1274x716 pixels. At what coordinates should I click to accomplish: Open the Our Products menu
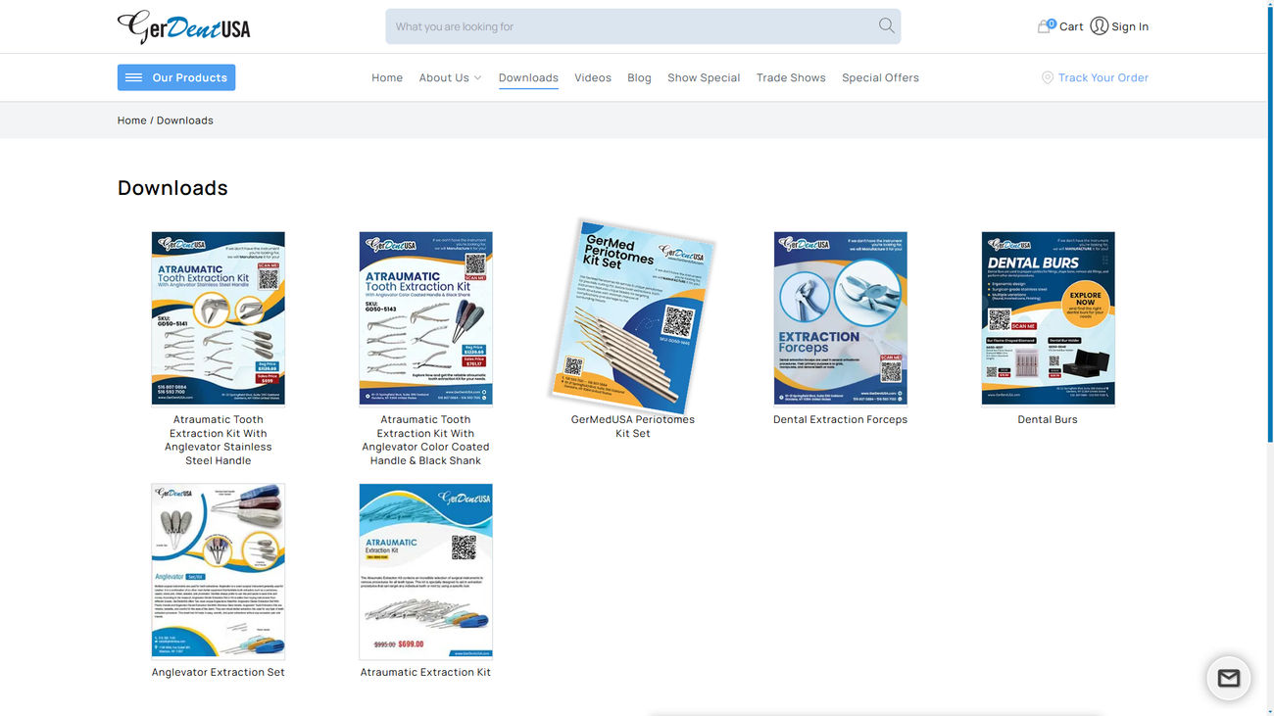pos(176,77)
